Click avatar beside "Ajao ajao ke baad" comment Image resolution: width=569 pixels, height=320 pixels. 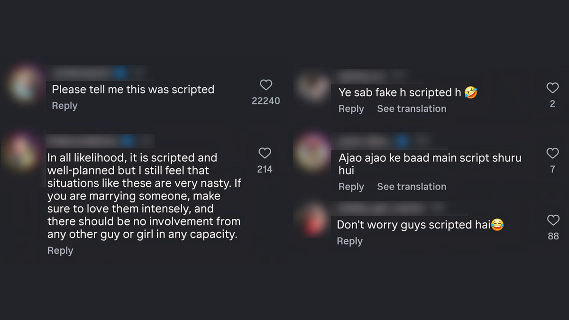312,153
